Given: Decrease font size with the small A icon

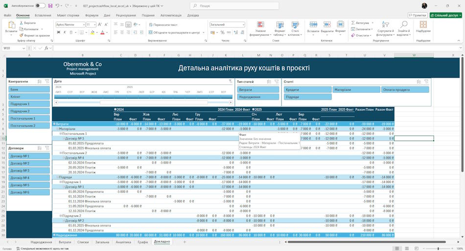Looking at the screenshot, I should click(106, 24).
